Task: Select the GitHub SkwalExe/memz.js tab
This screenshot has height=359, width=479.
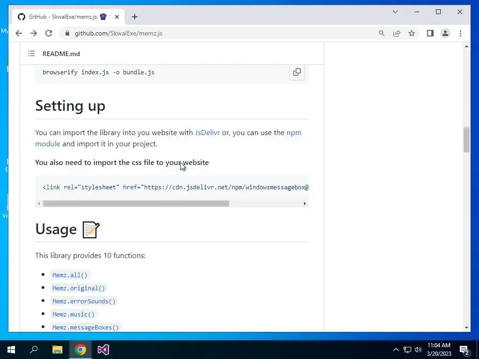Action: 68,17
